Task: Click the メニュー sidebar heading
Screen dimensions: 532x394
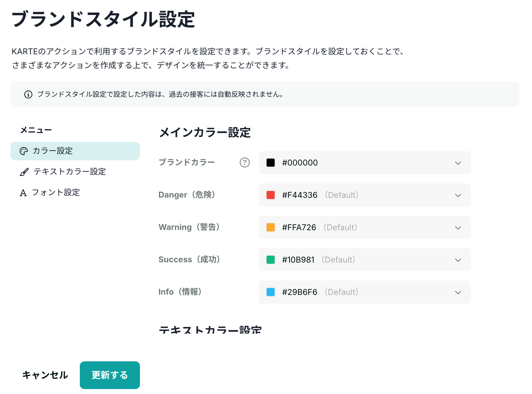Action: 36,130
